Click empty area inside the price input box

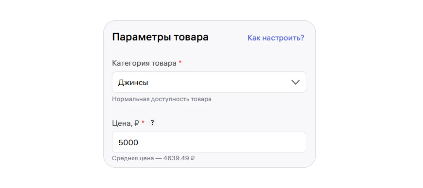220,142
